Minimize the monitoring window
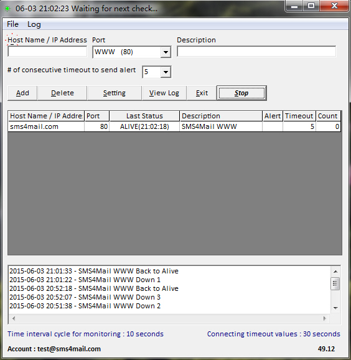 tap(294, 6)
